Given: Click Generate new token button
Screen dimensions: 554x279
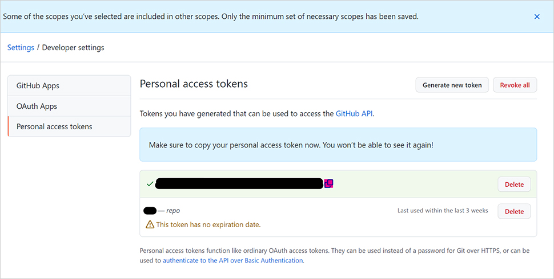Looking at the screenshot, I should 452,85.
